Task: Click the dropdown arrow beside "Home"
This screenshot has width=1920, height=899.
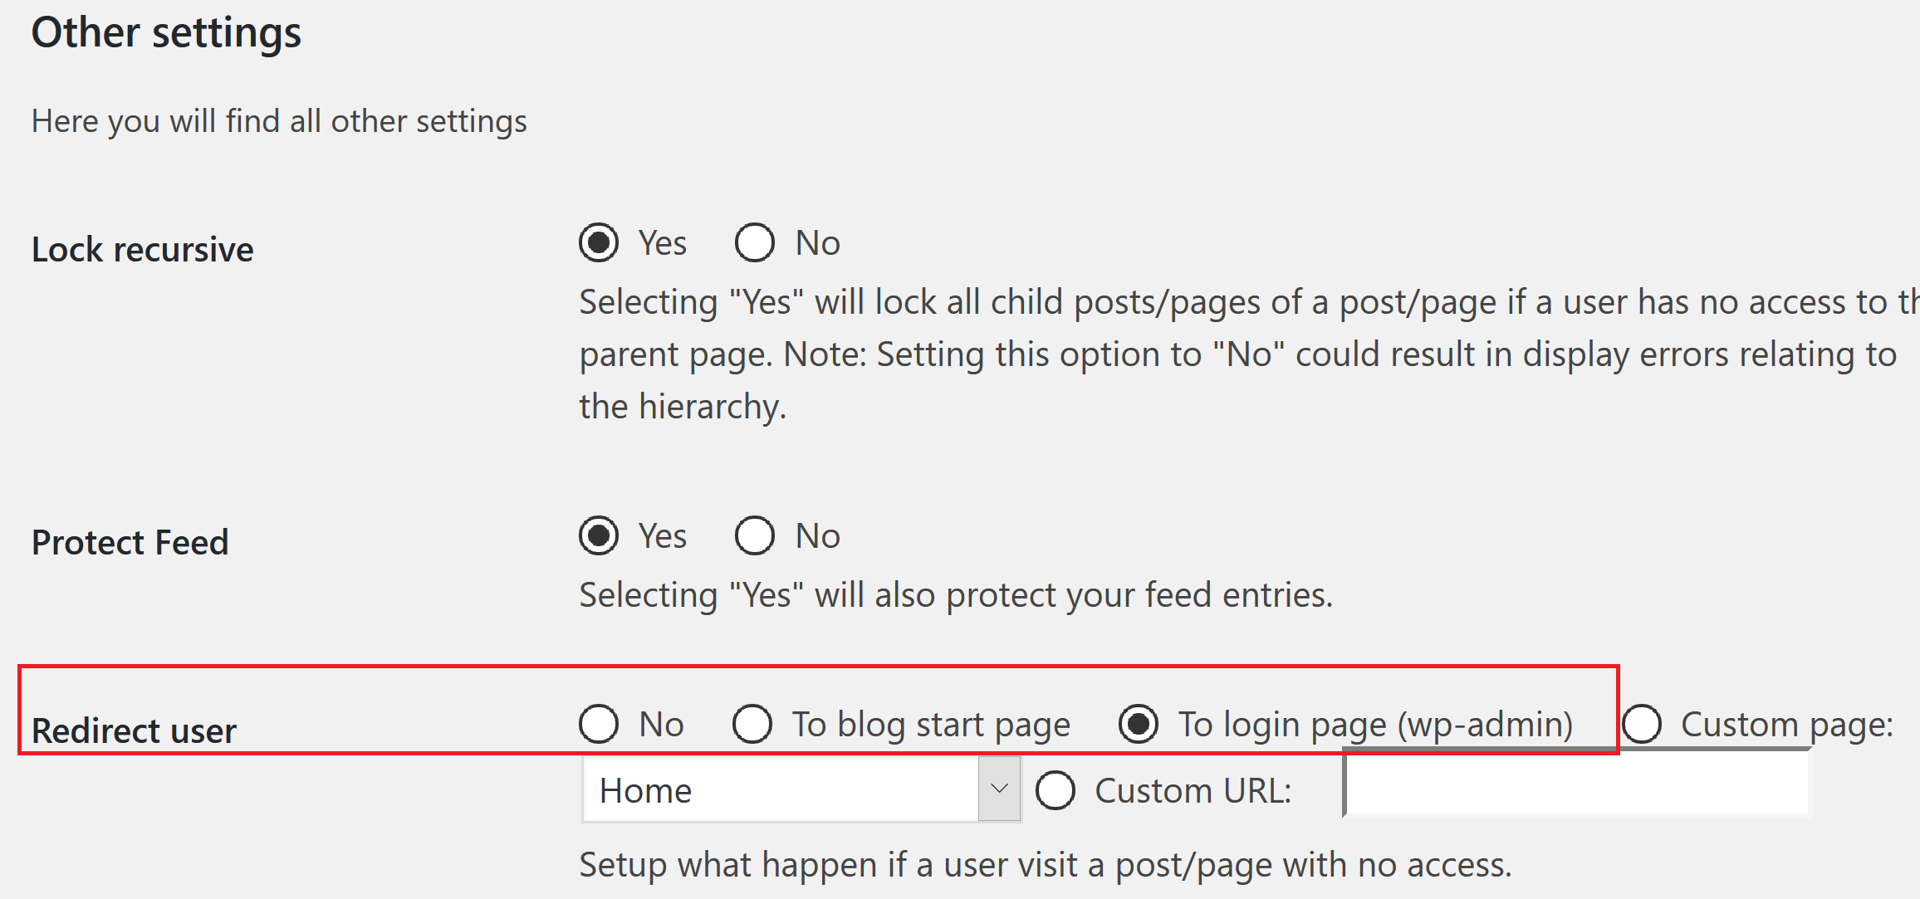Action: coord(999,789)
